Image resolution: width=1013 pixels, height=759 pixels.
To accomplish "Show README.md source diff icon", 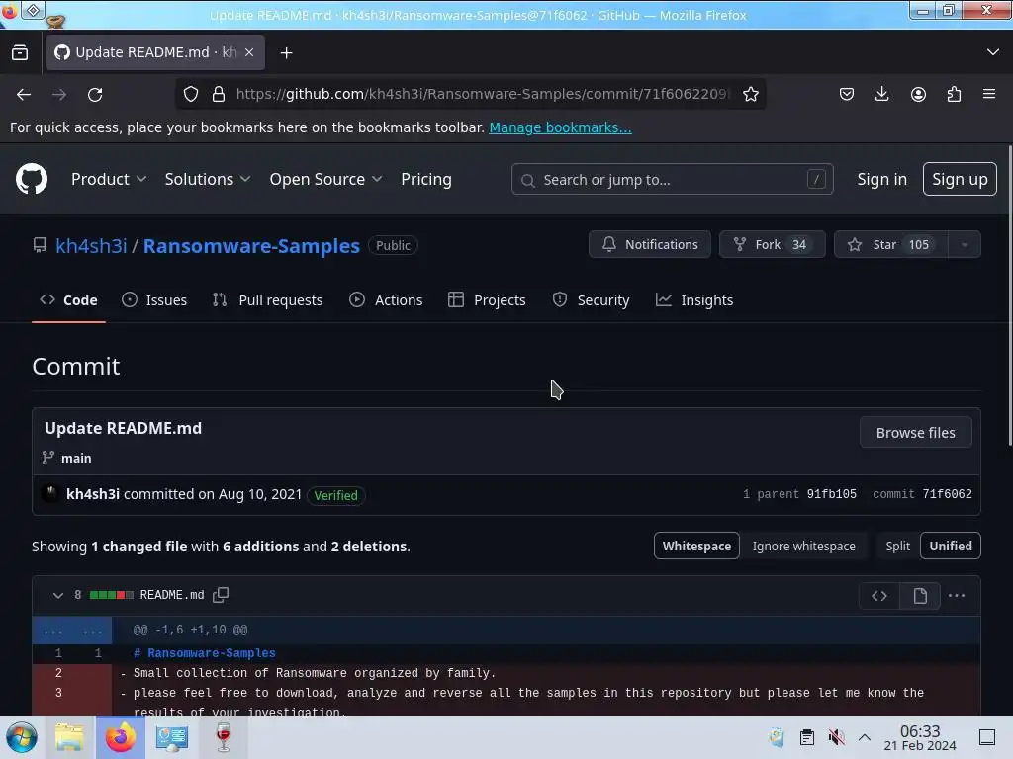I will pyautogui.click(x=879, y=596).
